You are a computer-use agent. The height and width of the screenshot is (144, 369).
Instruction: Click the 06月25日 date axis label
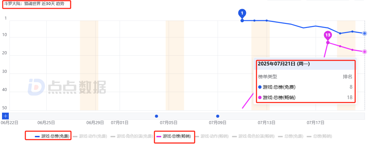click(46, 122)
